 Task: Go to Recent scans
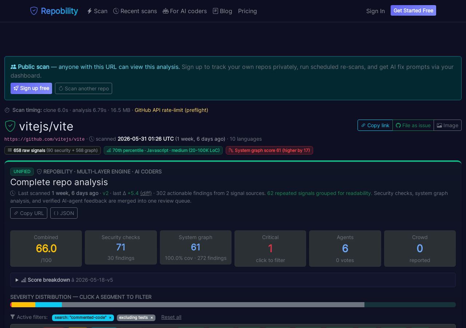135,11
